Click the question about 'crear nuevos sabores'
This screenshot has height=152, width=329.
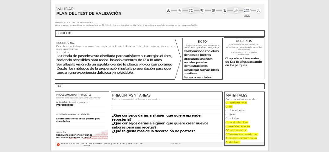(x=160, y=125)
